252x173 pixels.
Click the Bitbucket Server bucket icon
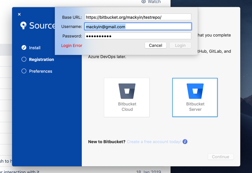coord(195,91)
